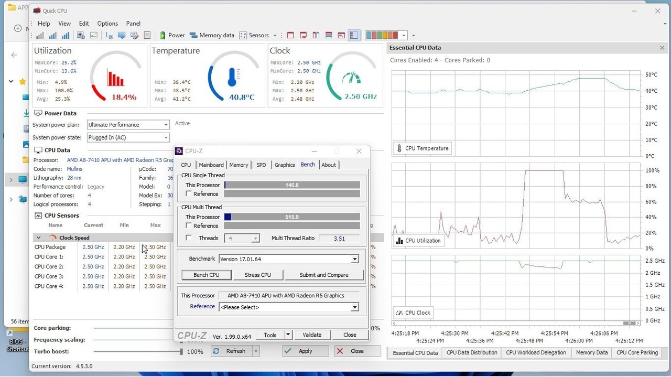Click the Bench CPU button

tap(207, 275)
